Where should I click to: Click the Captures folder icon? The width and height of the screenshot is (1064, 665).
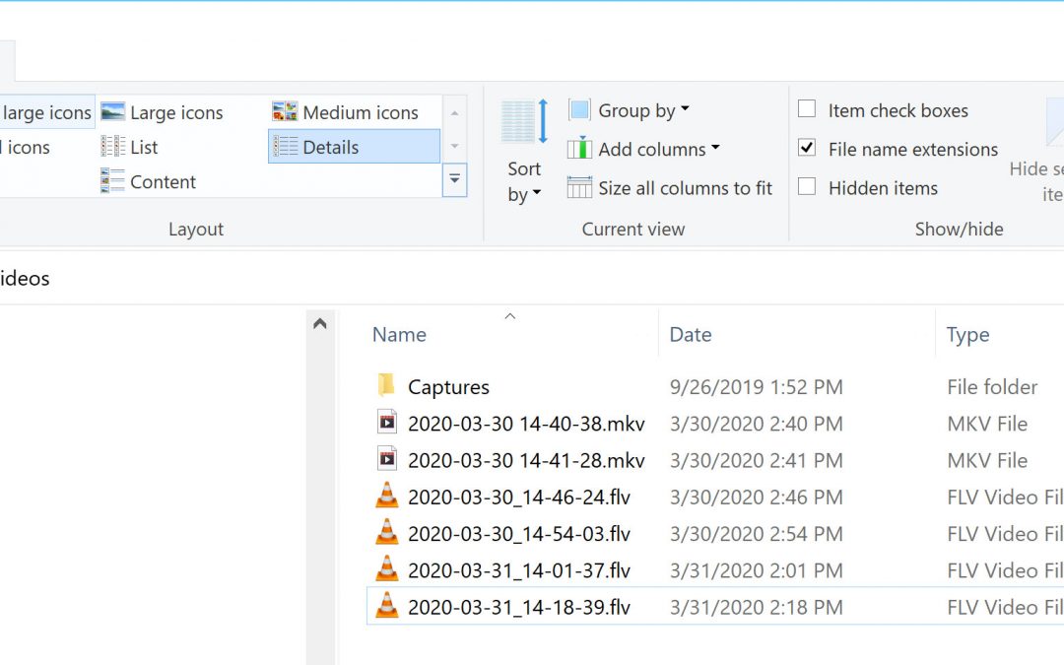coord(386,386)
